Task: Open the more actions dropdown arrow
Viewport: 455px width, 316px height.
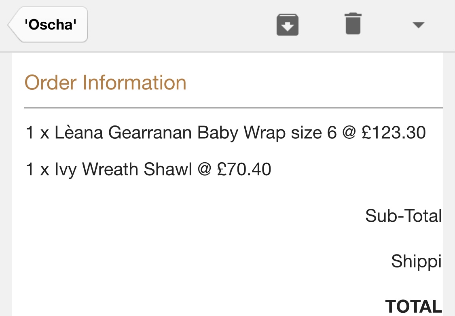Action: coord(418,25)
